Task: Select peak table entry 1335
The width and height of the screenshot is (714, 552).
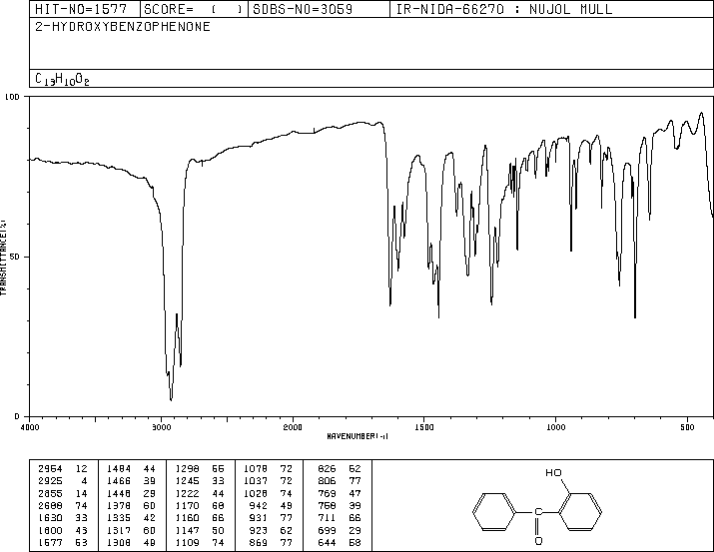Action: pyautogui.click(x=119, y=518)
